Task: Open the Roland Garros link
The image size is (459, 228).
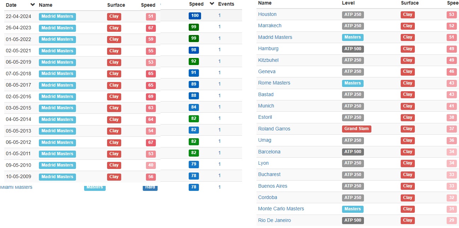Action: point(274,129)
